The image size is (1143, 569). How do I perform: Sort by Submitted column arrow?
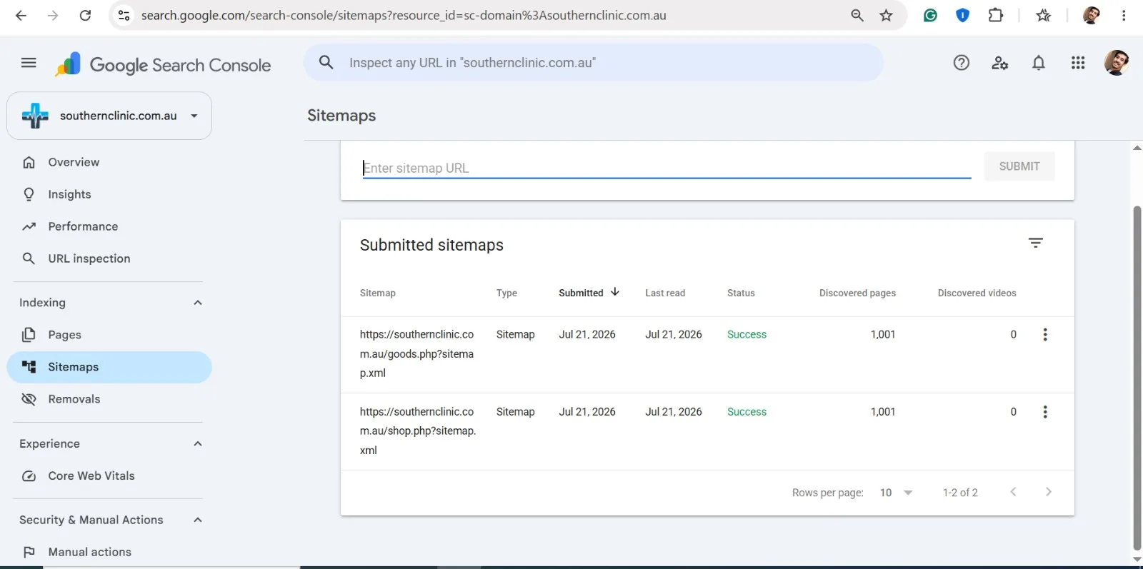tap(615, 292)
